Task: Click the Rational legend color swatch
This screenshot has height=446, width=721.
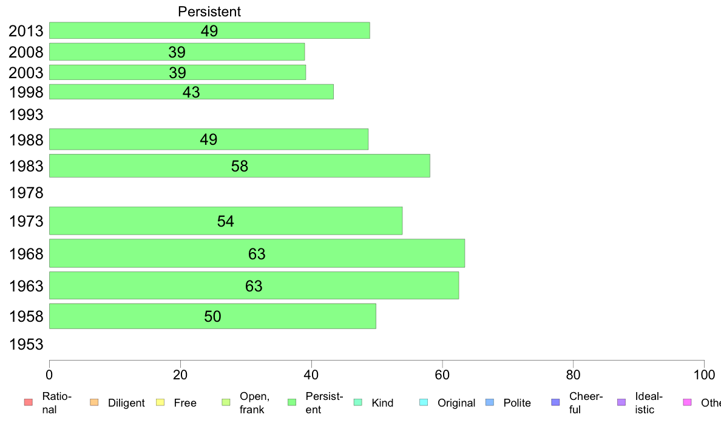Action: pyautogui.click(x=29, y=402)
